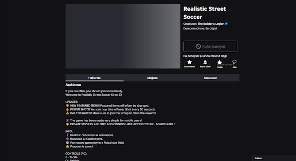Click the game thumbnail preview image
The image size is (296, 161).
point(123,36)
